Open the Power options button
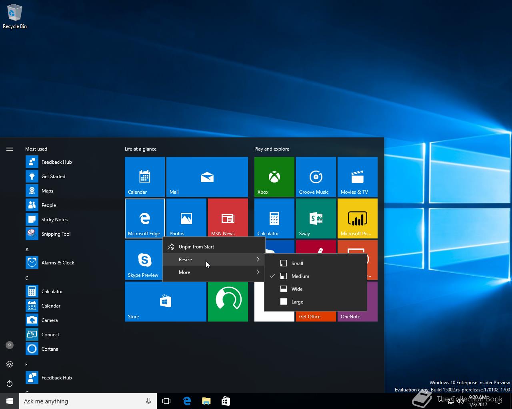The width and height of the screenshot is (512, 409). coord(10,383)
